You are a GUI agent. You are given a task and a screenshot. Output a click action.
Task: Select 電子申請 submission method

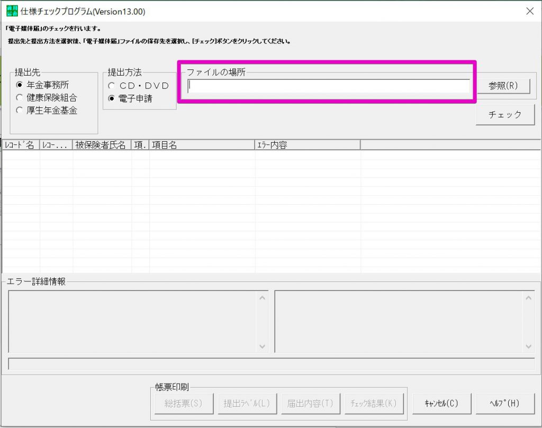[130, 98]
